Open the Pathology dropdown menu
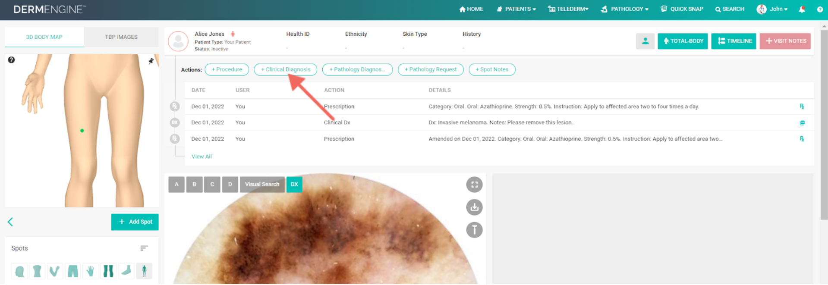828x285 pixels. pyautogui.click(x=624, y=9)
